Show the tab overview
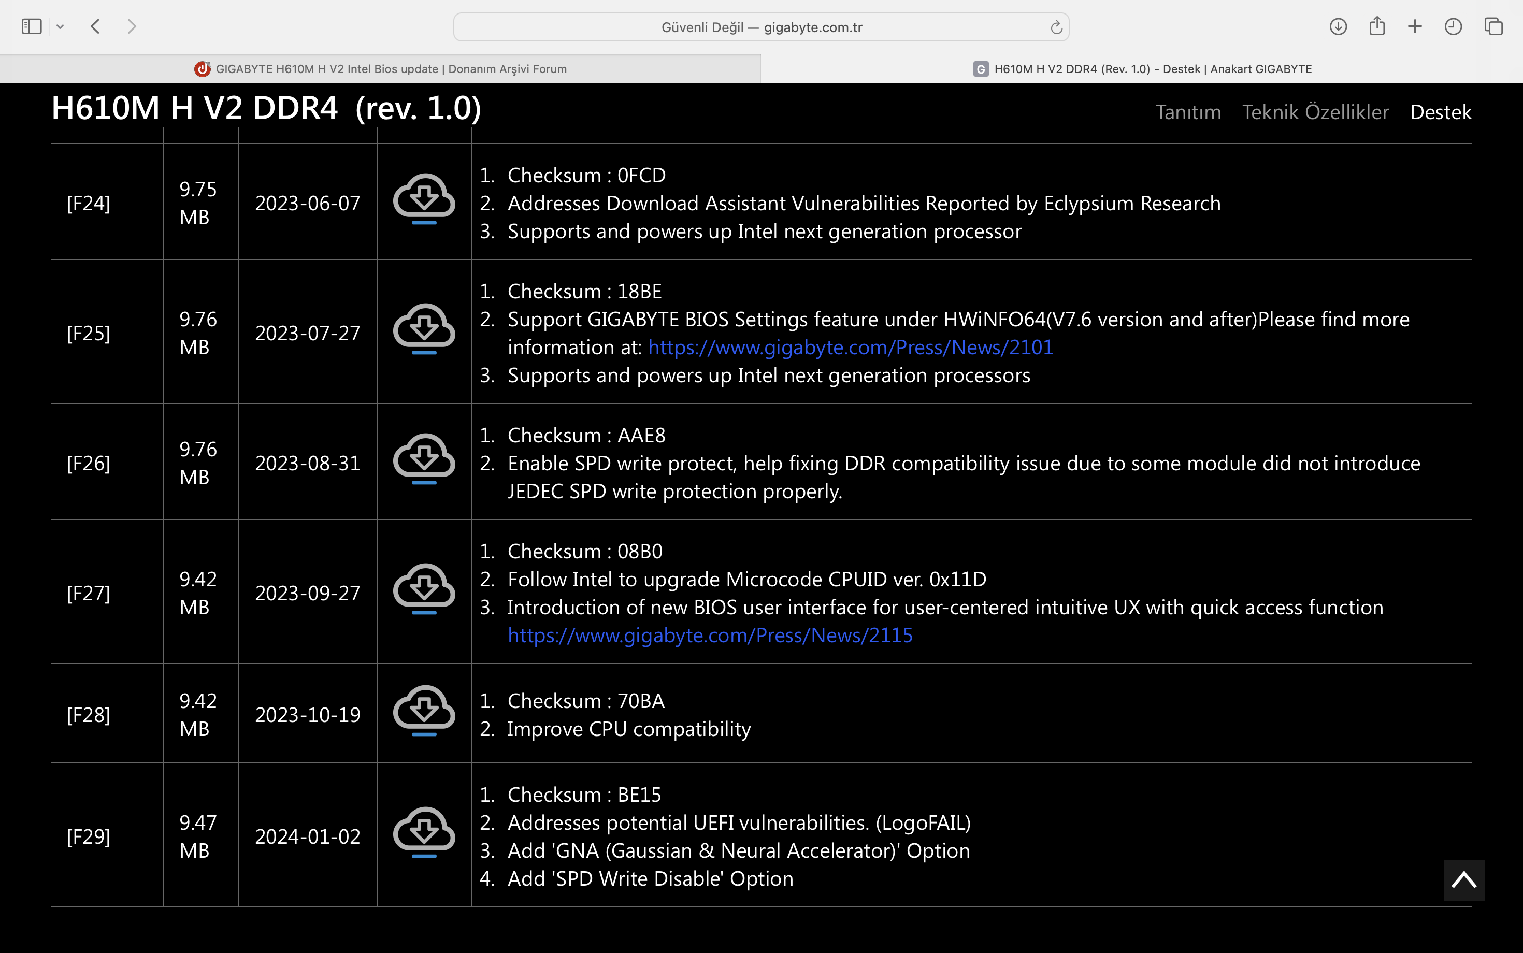 click(1493, 26)
